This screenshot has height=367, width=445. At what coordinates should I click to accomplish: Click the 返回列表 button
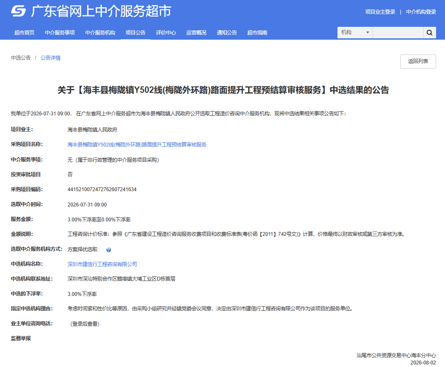point(418,61)
